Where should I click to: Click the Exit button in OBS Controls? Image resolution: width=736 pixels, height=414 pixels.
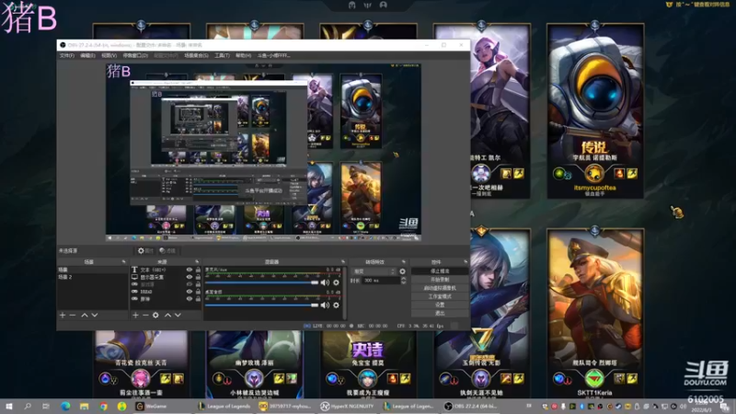[x=440, y=313]
